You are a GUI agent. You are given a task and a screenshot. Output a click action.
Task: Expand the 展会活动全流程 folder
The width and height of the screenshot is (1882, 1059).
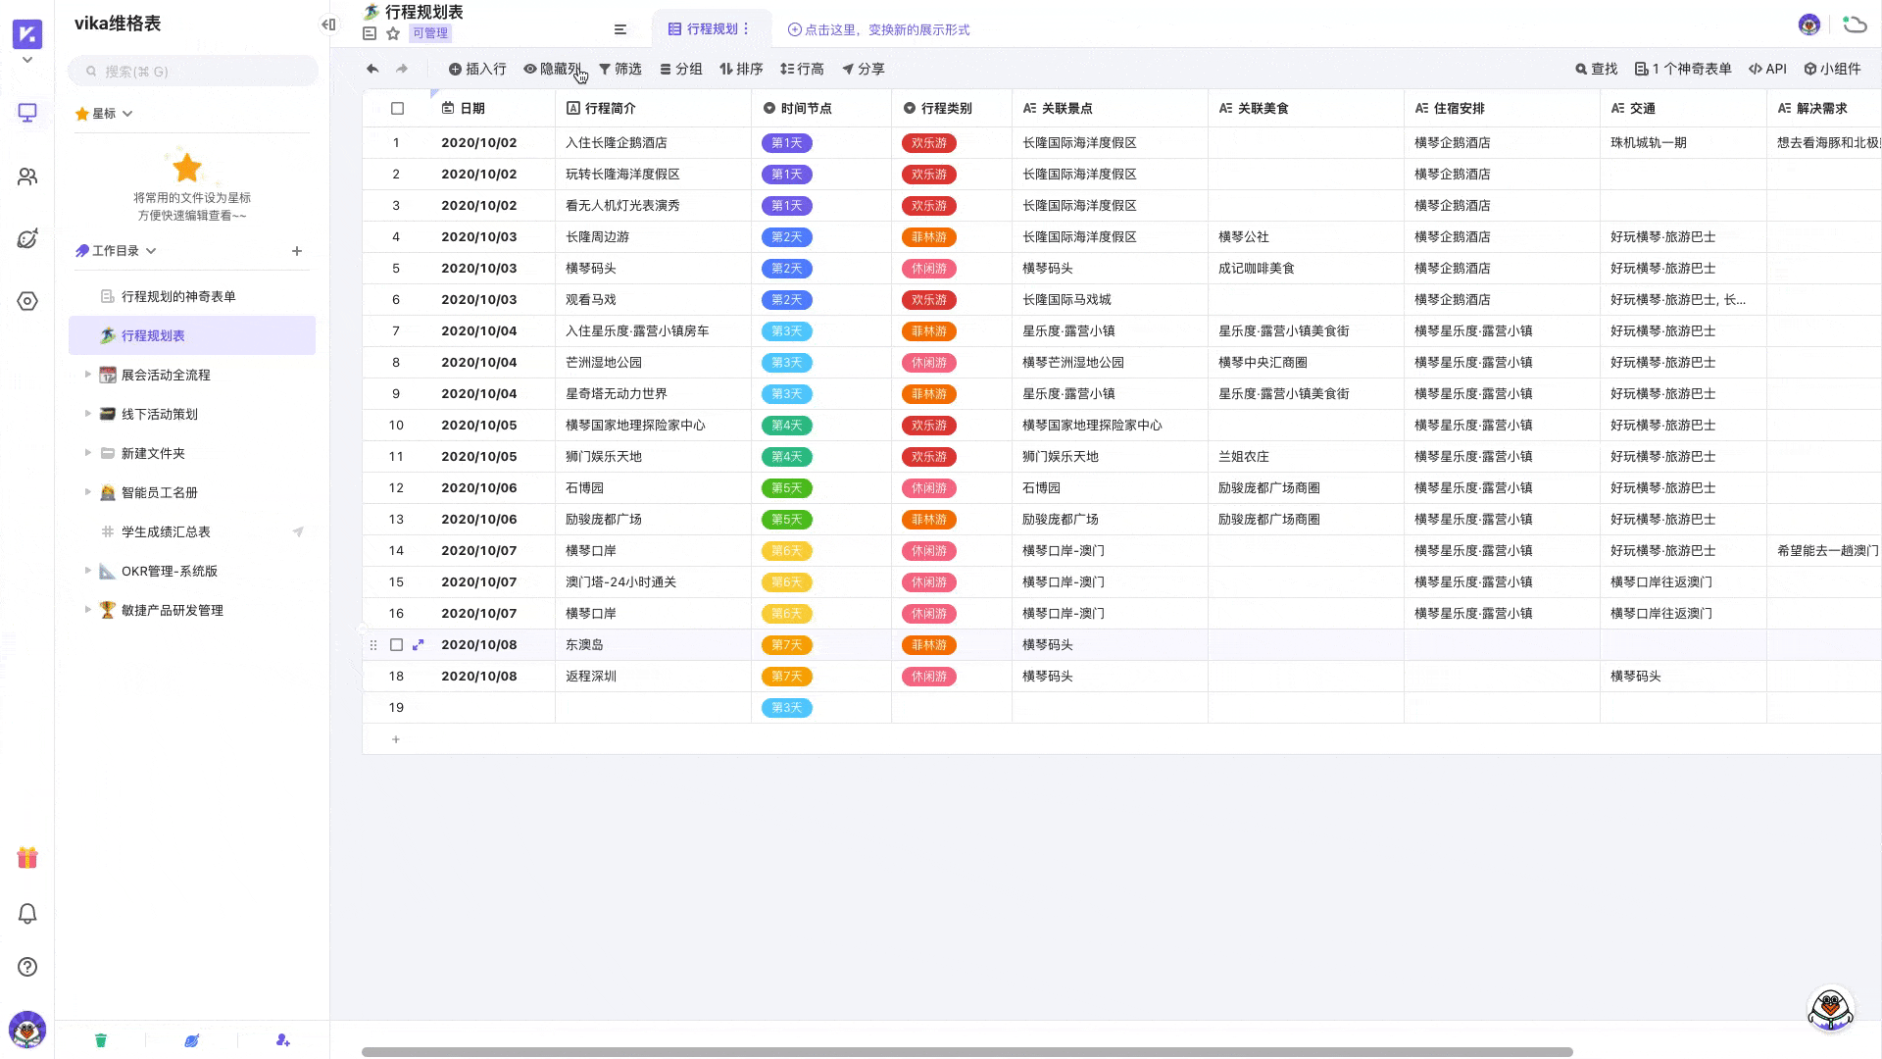[x=86, y=374]
